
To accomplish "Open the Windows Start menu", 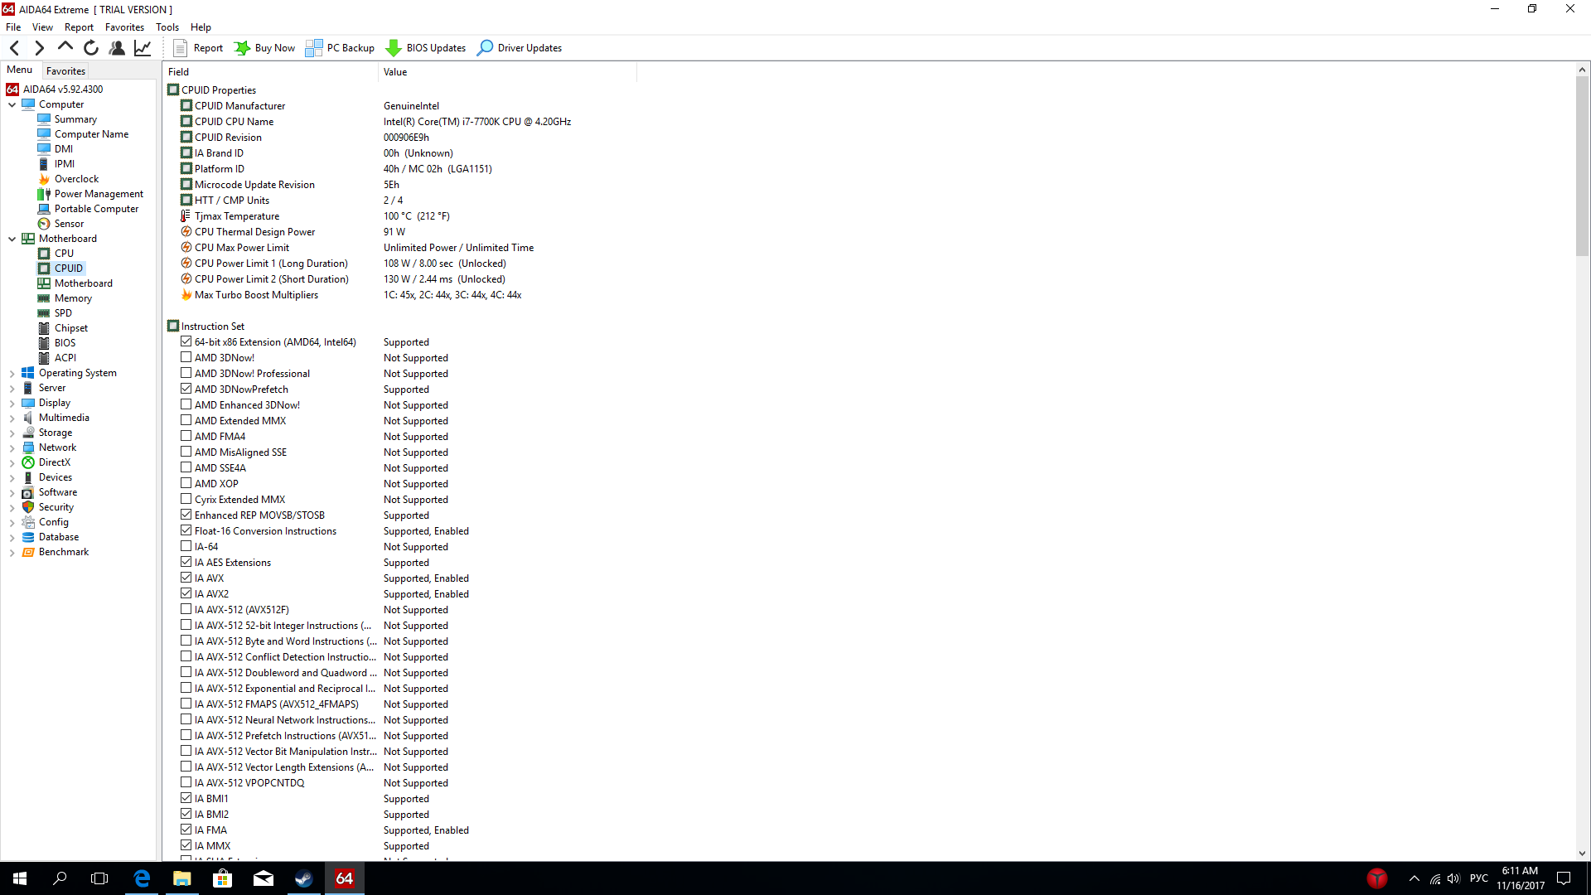I will (20, 878).
